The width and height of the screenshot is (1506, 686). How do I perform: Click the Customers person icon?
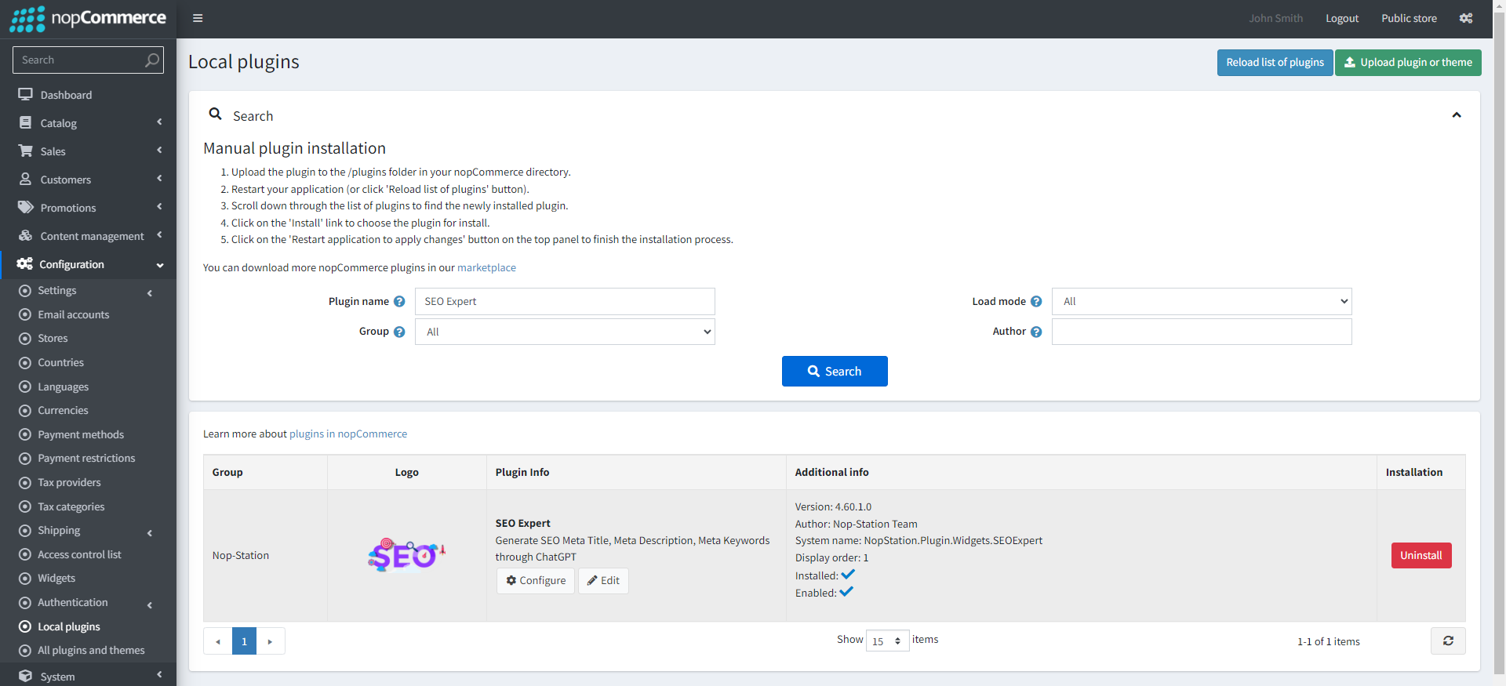[26, 179]
